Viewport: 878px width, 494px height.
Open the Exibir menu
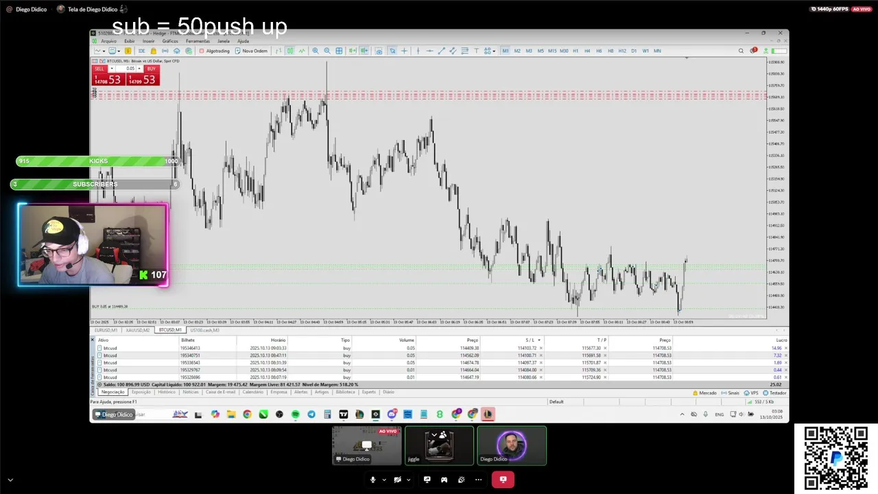[129, 41]
